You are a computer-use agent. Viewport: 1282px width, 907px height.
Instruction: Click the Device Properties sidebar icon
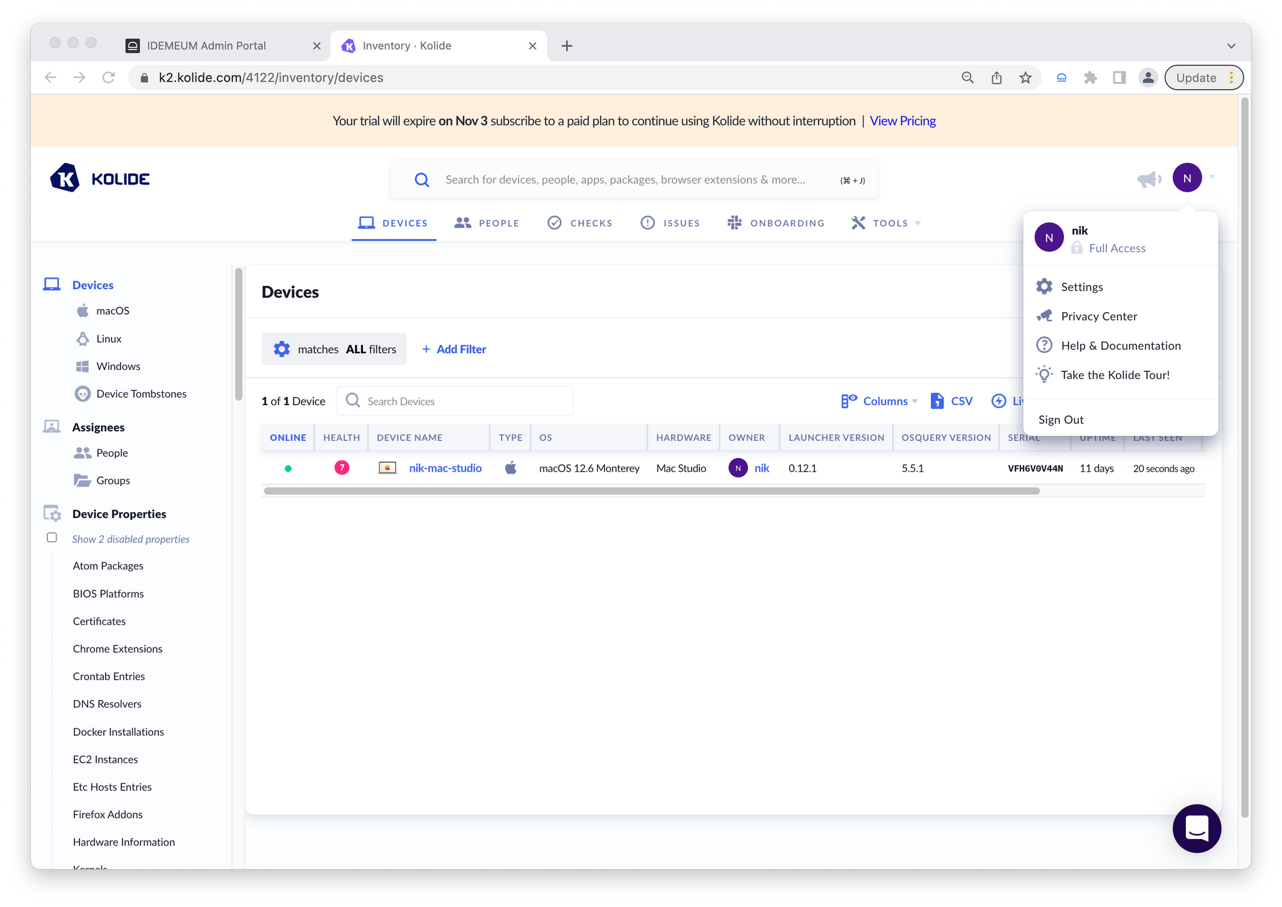coord(53,513)
